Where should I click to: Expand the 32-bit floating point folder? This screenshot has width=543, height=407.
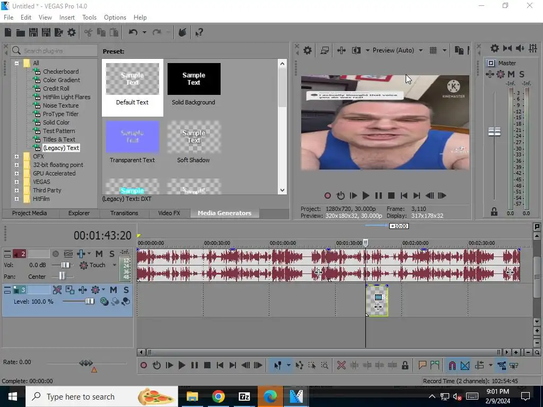[x=16, y=165]
